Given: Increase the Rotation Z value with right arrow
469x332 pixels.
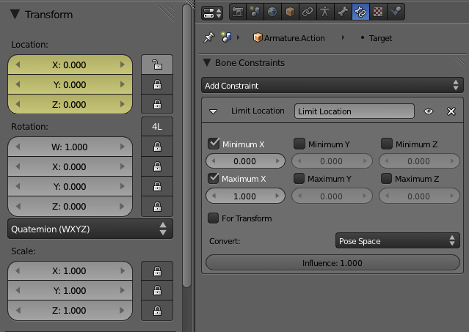Looking at the screenshot, I should click(123, 206).
